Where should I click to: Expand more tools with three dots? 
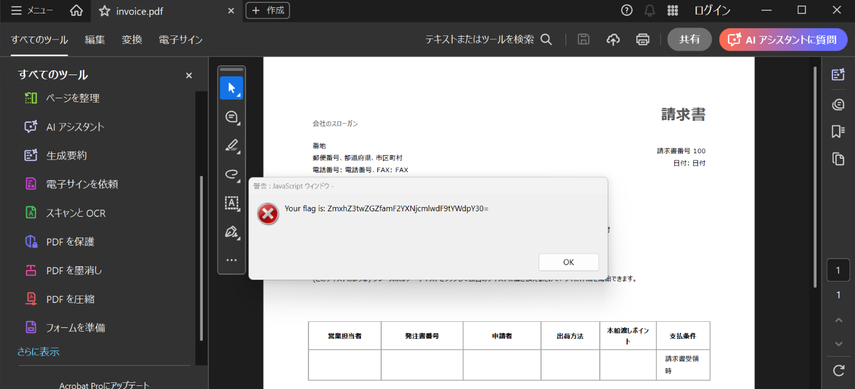(x=231, y=260)
